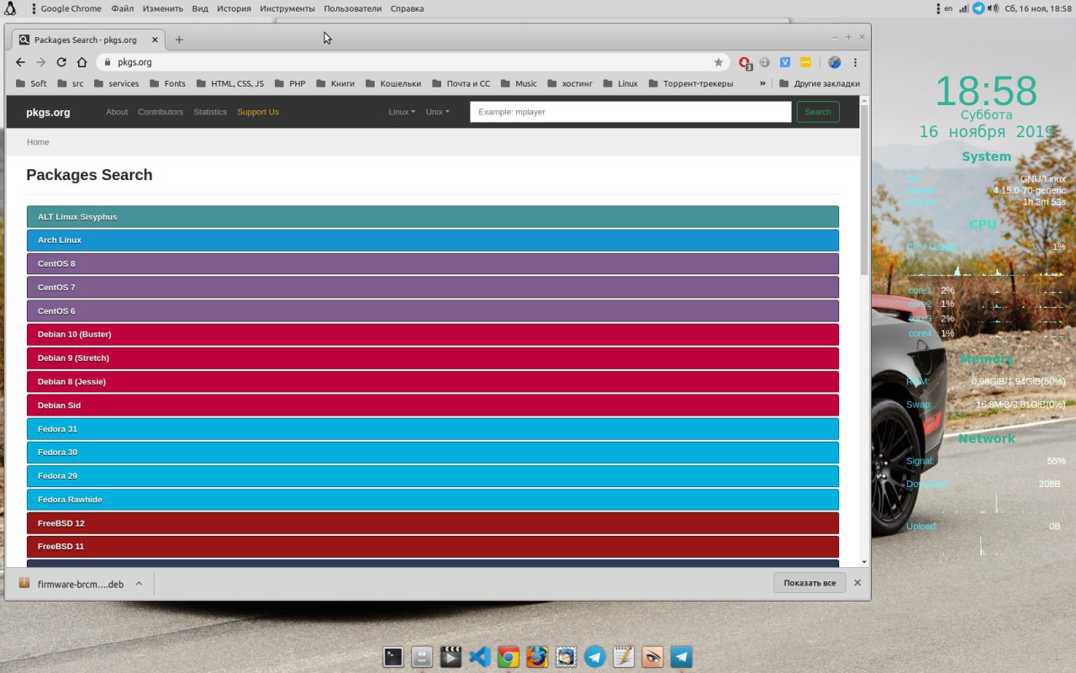Go back with the browser back arrow
This screenshot has width=1076, height=673.
click(21, 62)
